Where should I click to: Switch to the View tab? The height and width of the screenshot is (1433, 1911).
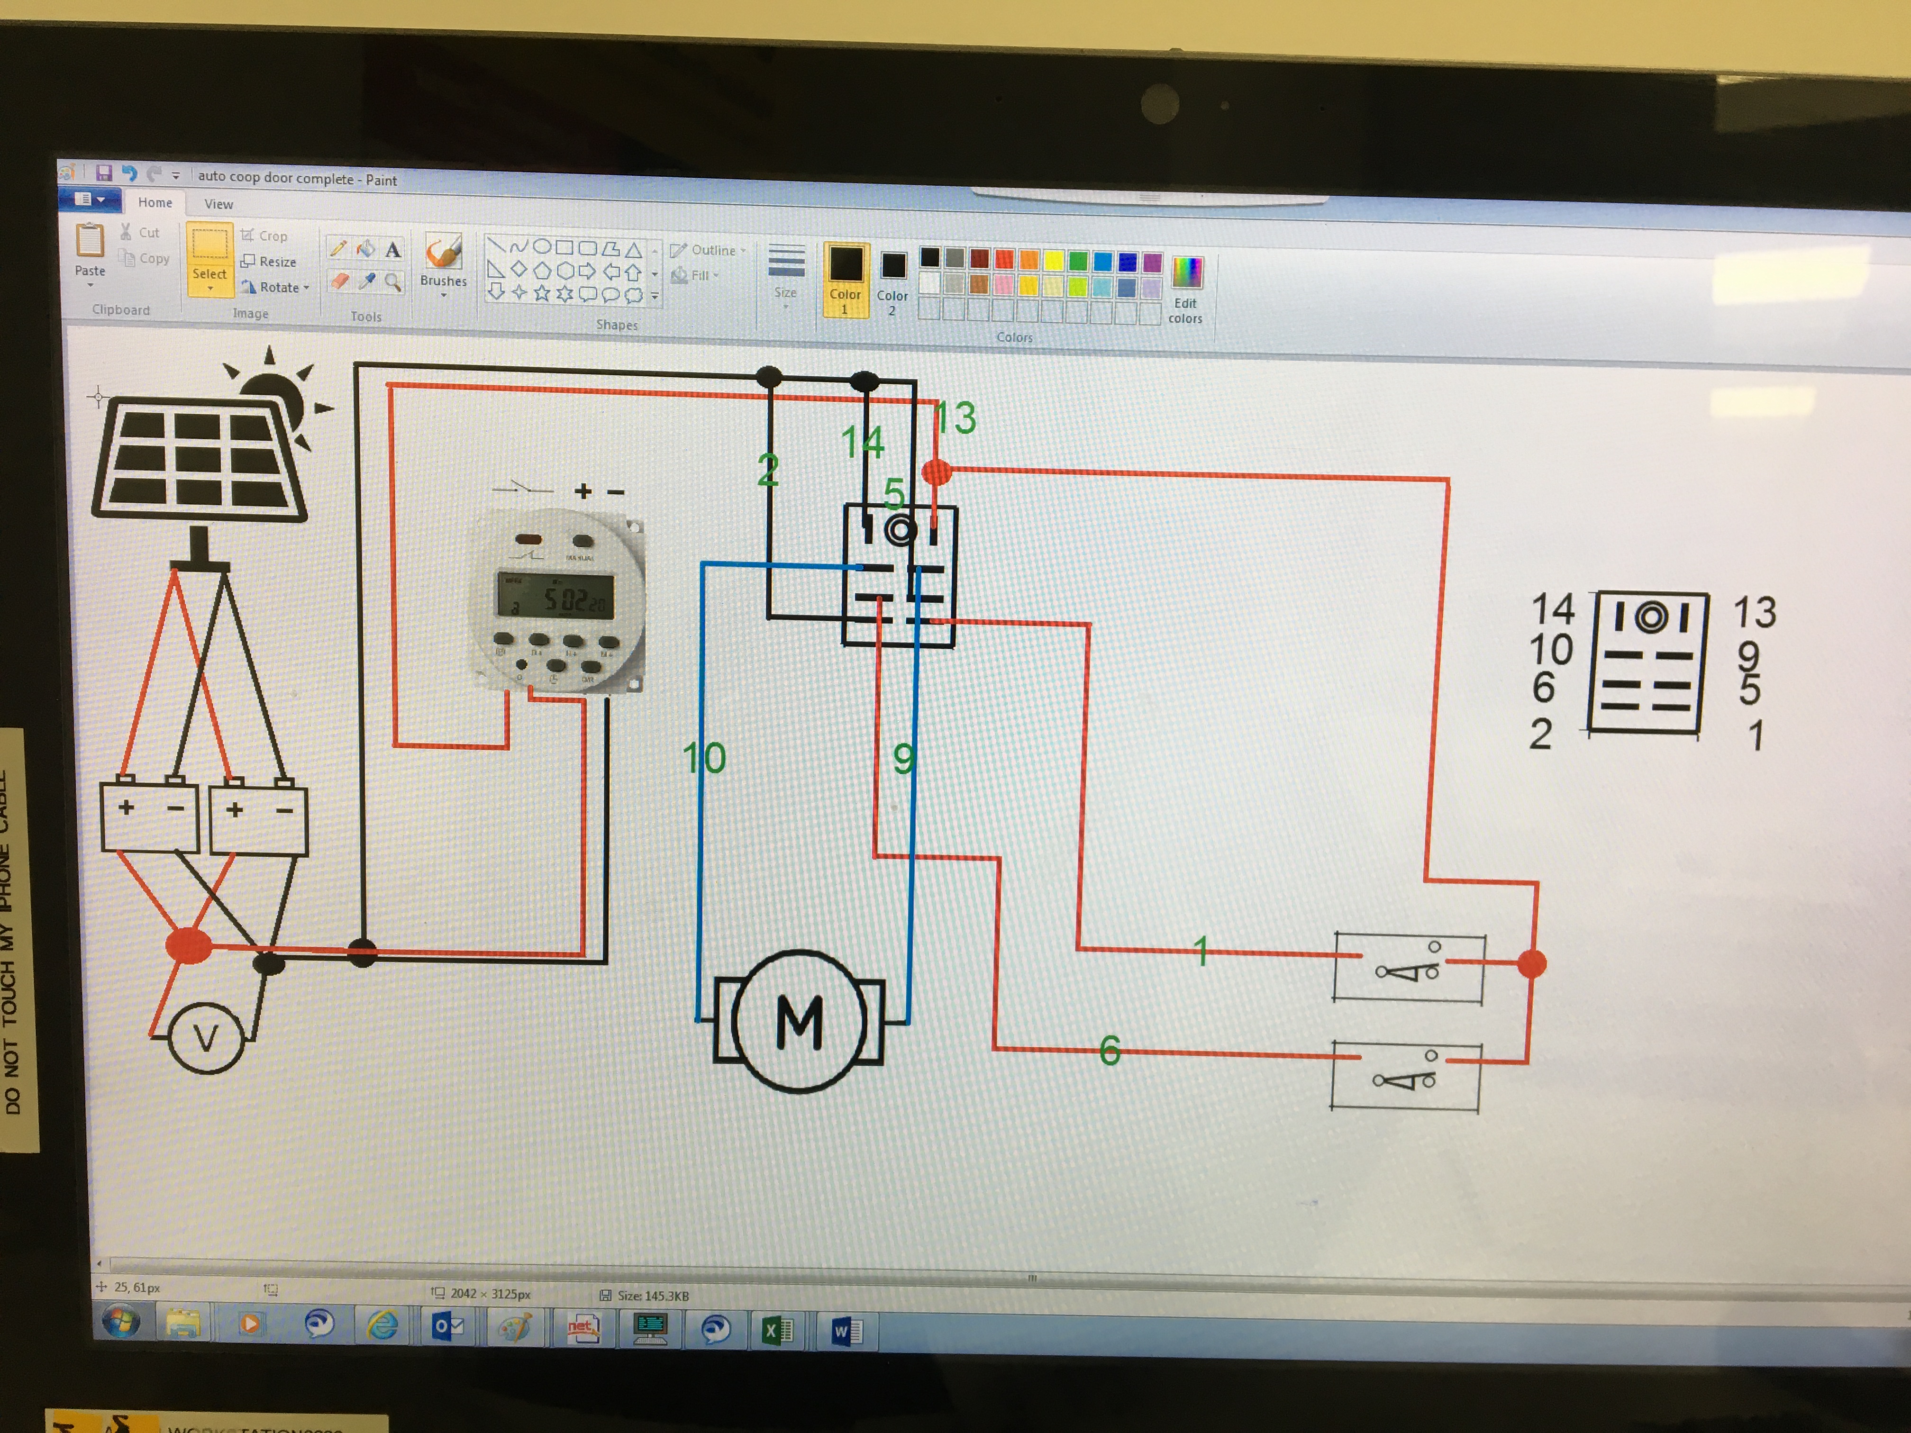[218, 204]
